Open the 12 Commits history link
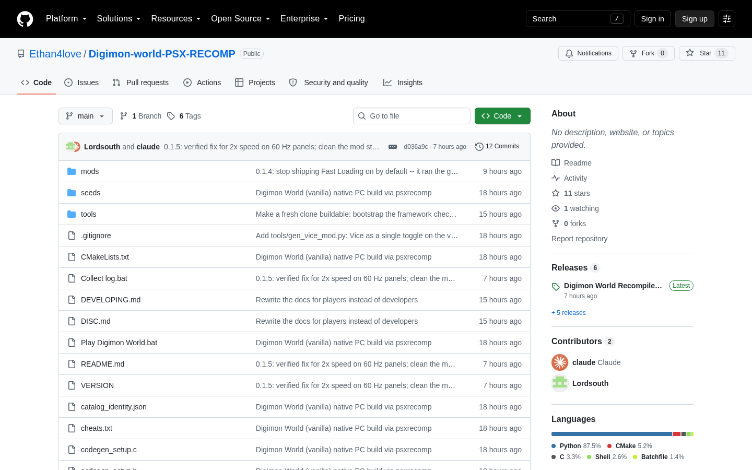 497,147
